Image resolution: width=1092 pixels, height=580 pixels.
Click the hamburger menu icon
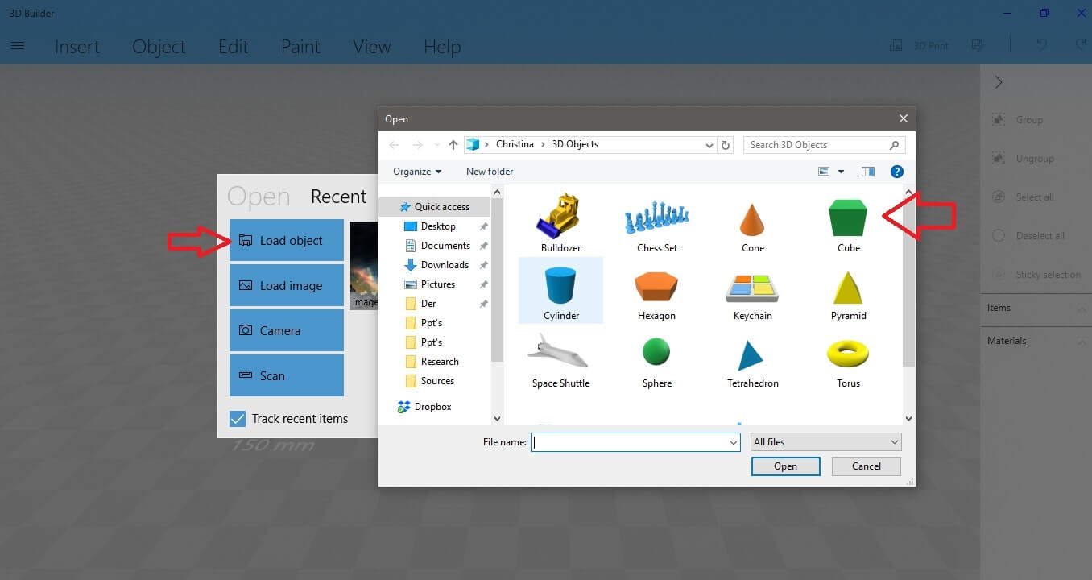point(18,46)
